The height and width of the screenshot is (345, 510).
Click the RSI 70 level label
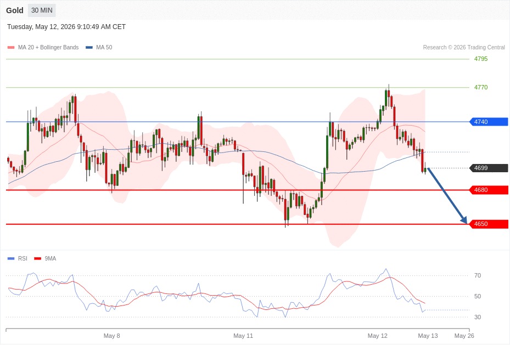[x=478, y=275]
